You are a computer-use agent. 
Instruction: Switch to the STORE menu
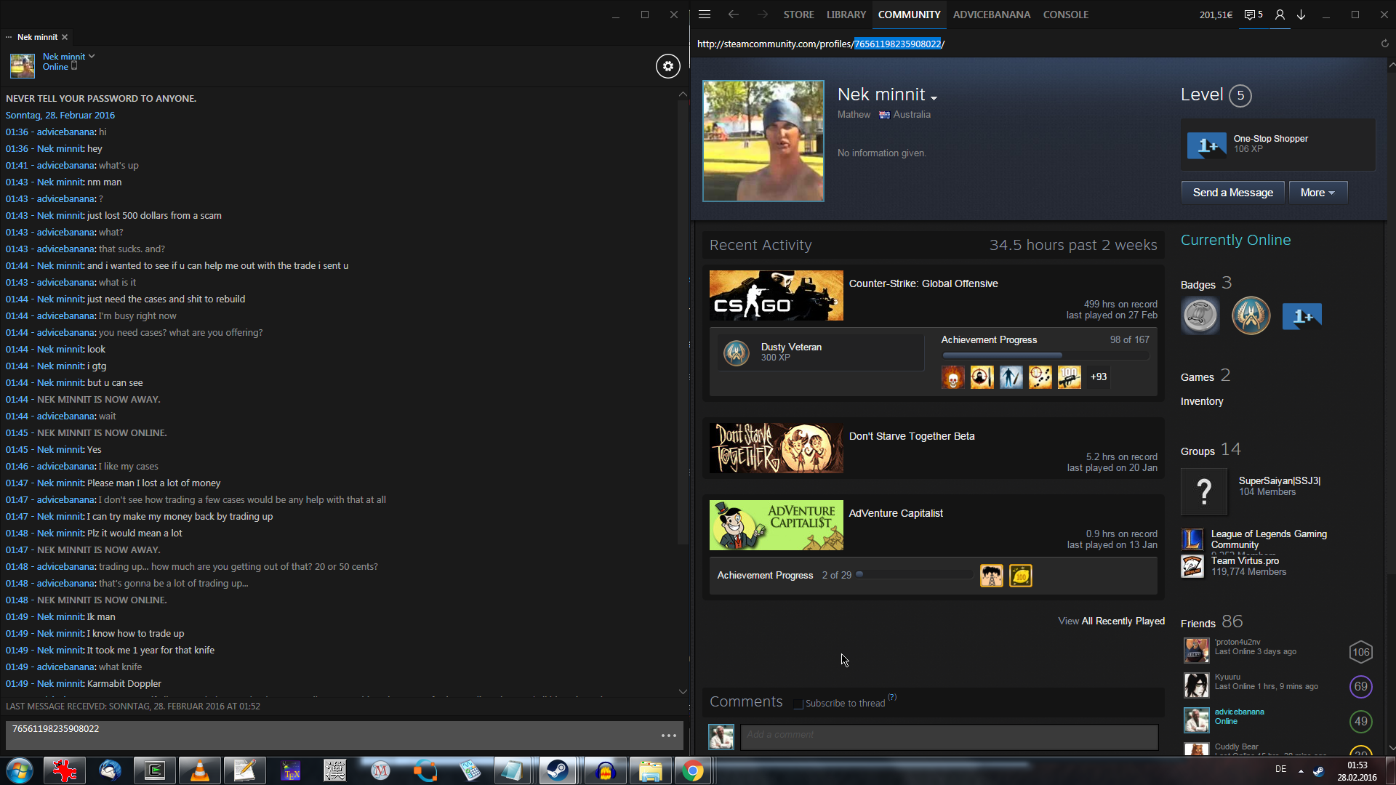(x=798, y=15)
